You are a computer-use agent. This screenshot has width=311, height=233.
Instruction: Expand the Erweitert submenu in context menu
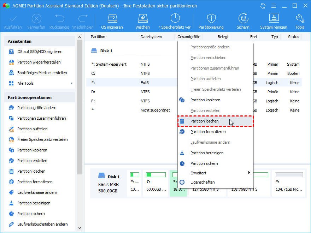pos(215,173)
